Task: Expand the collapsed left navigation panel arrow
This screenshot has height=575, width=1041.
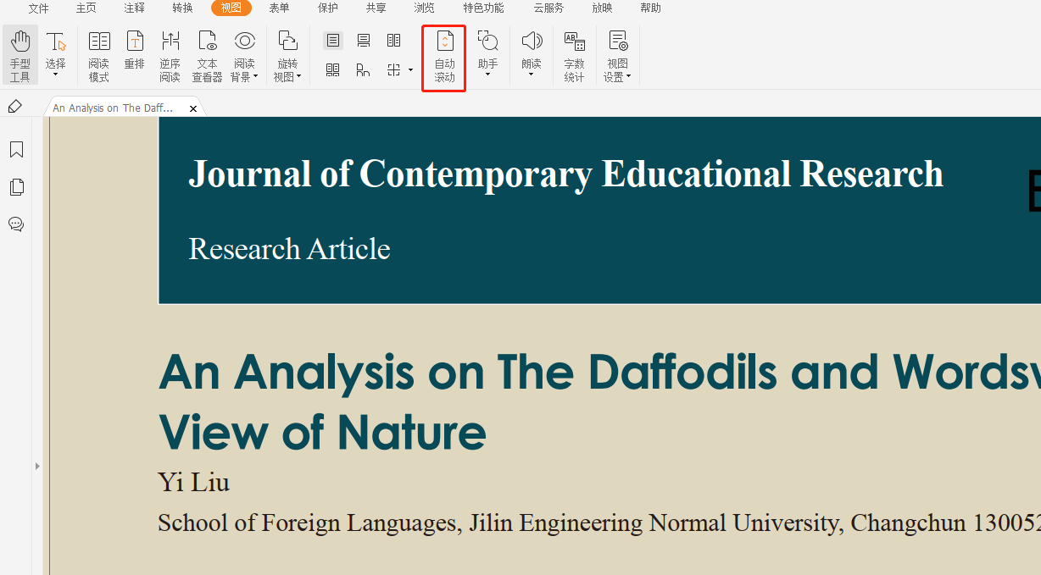Action: 36,466
